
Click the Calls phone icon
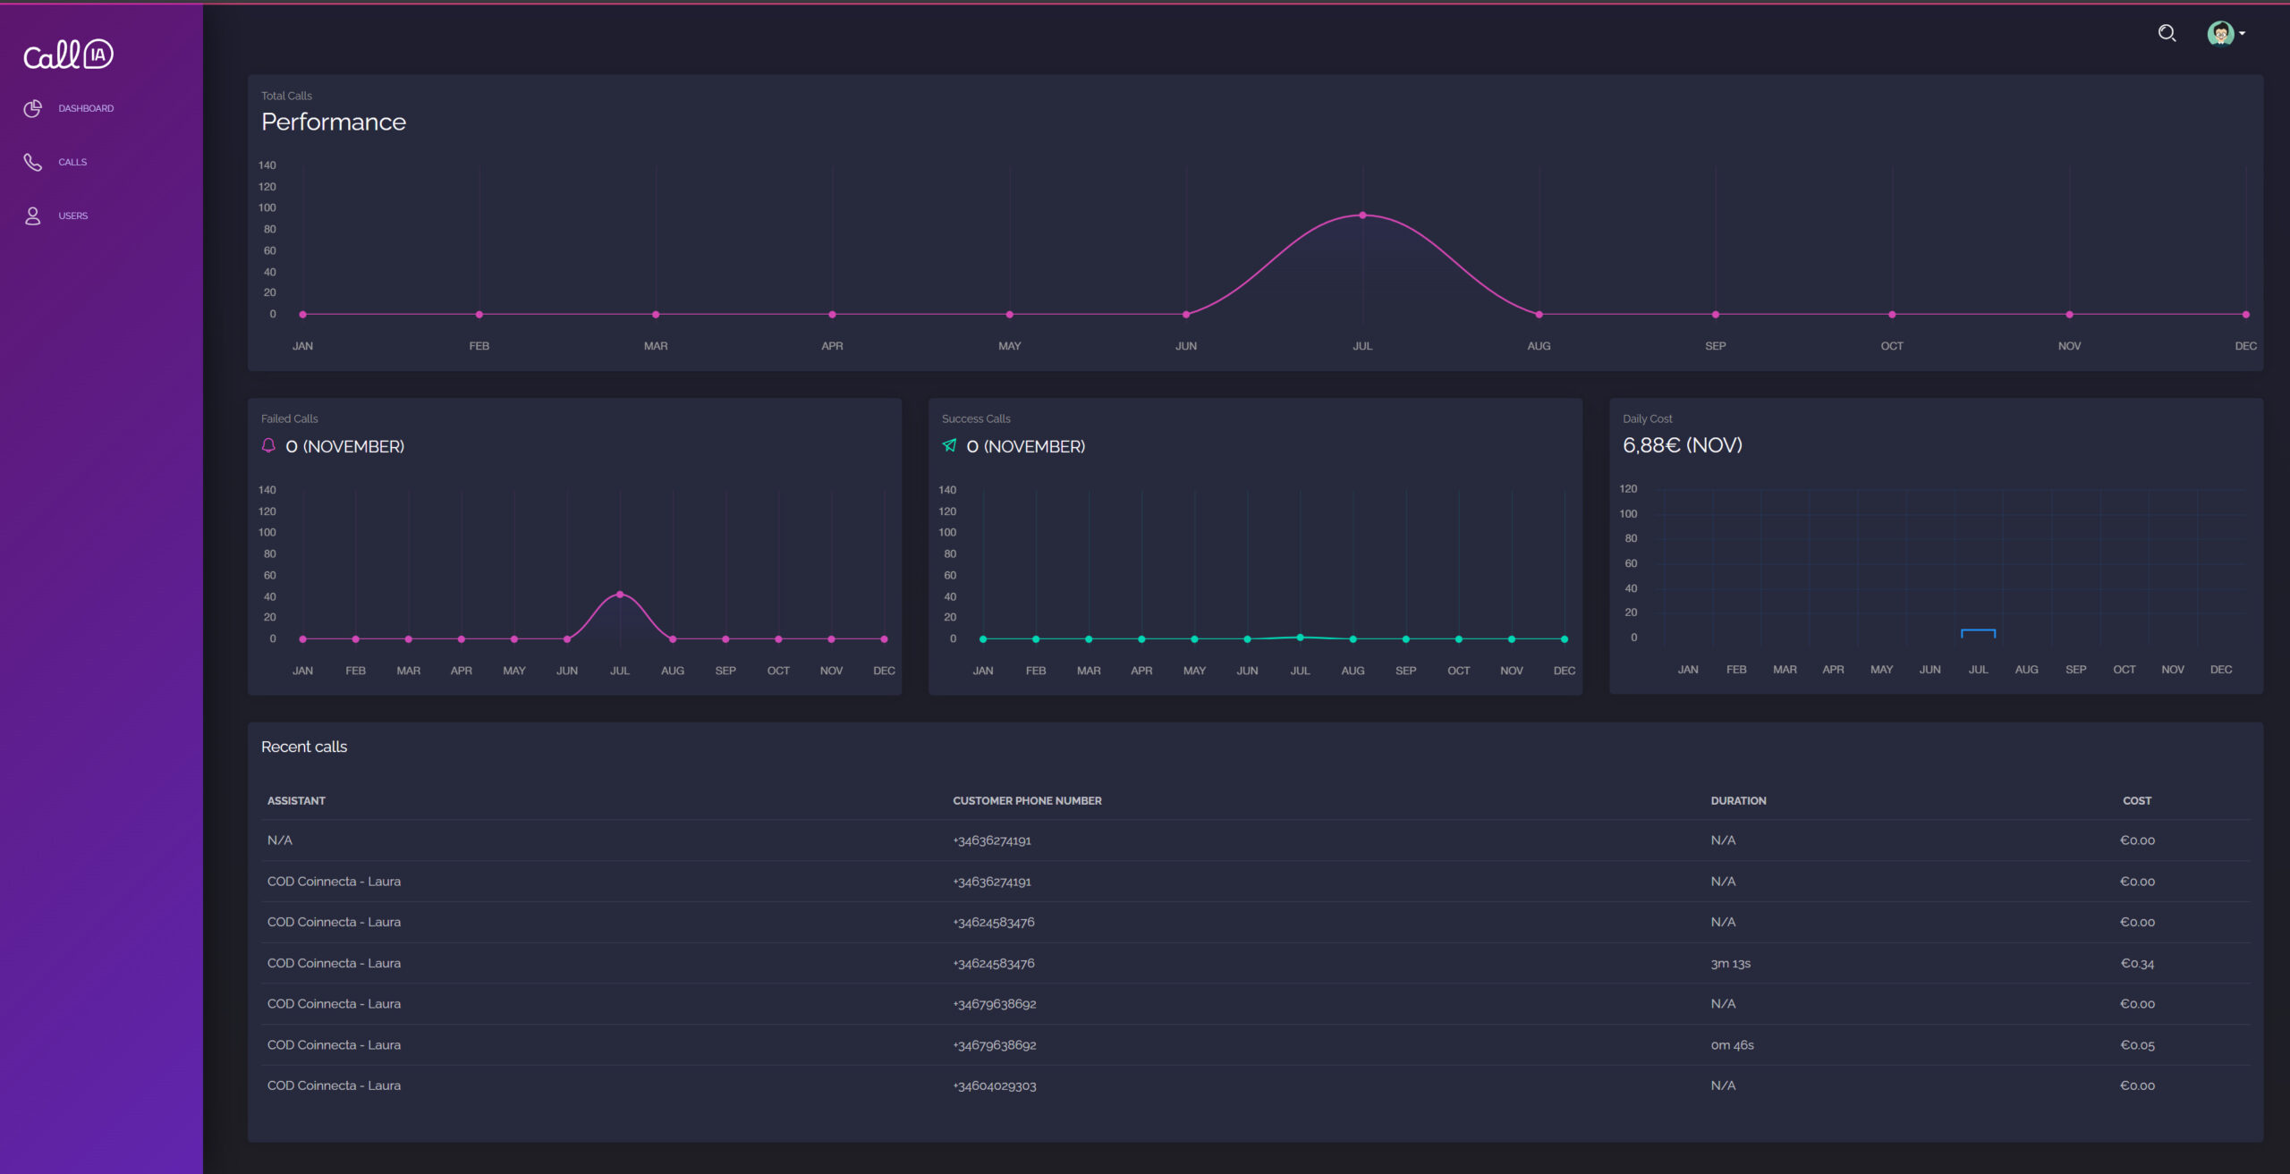pos(33,162)
